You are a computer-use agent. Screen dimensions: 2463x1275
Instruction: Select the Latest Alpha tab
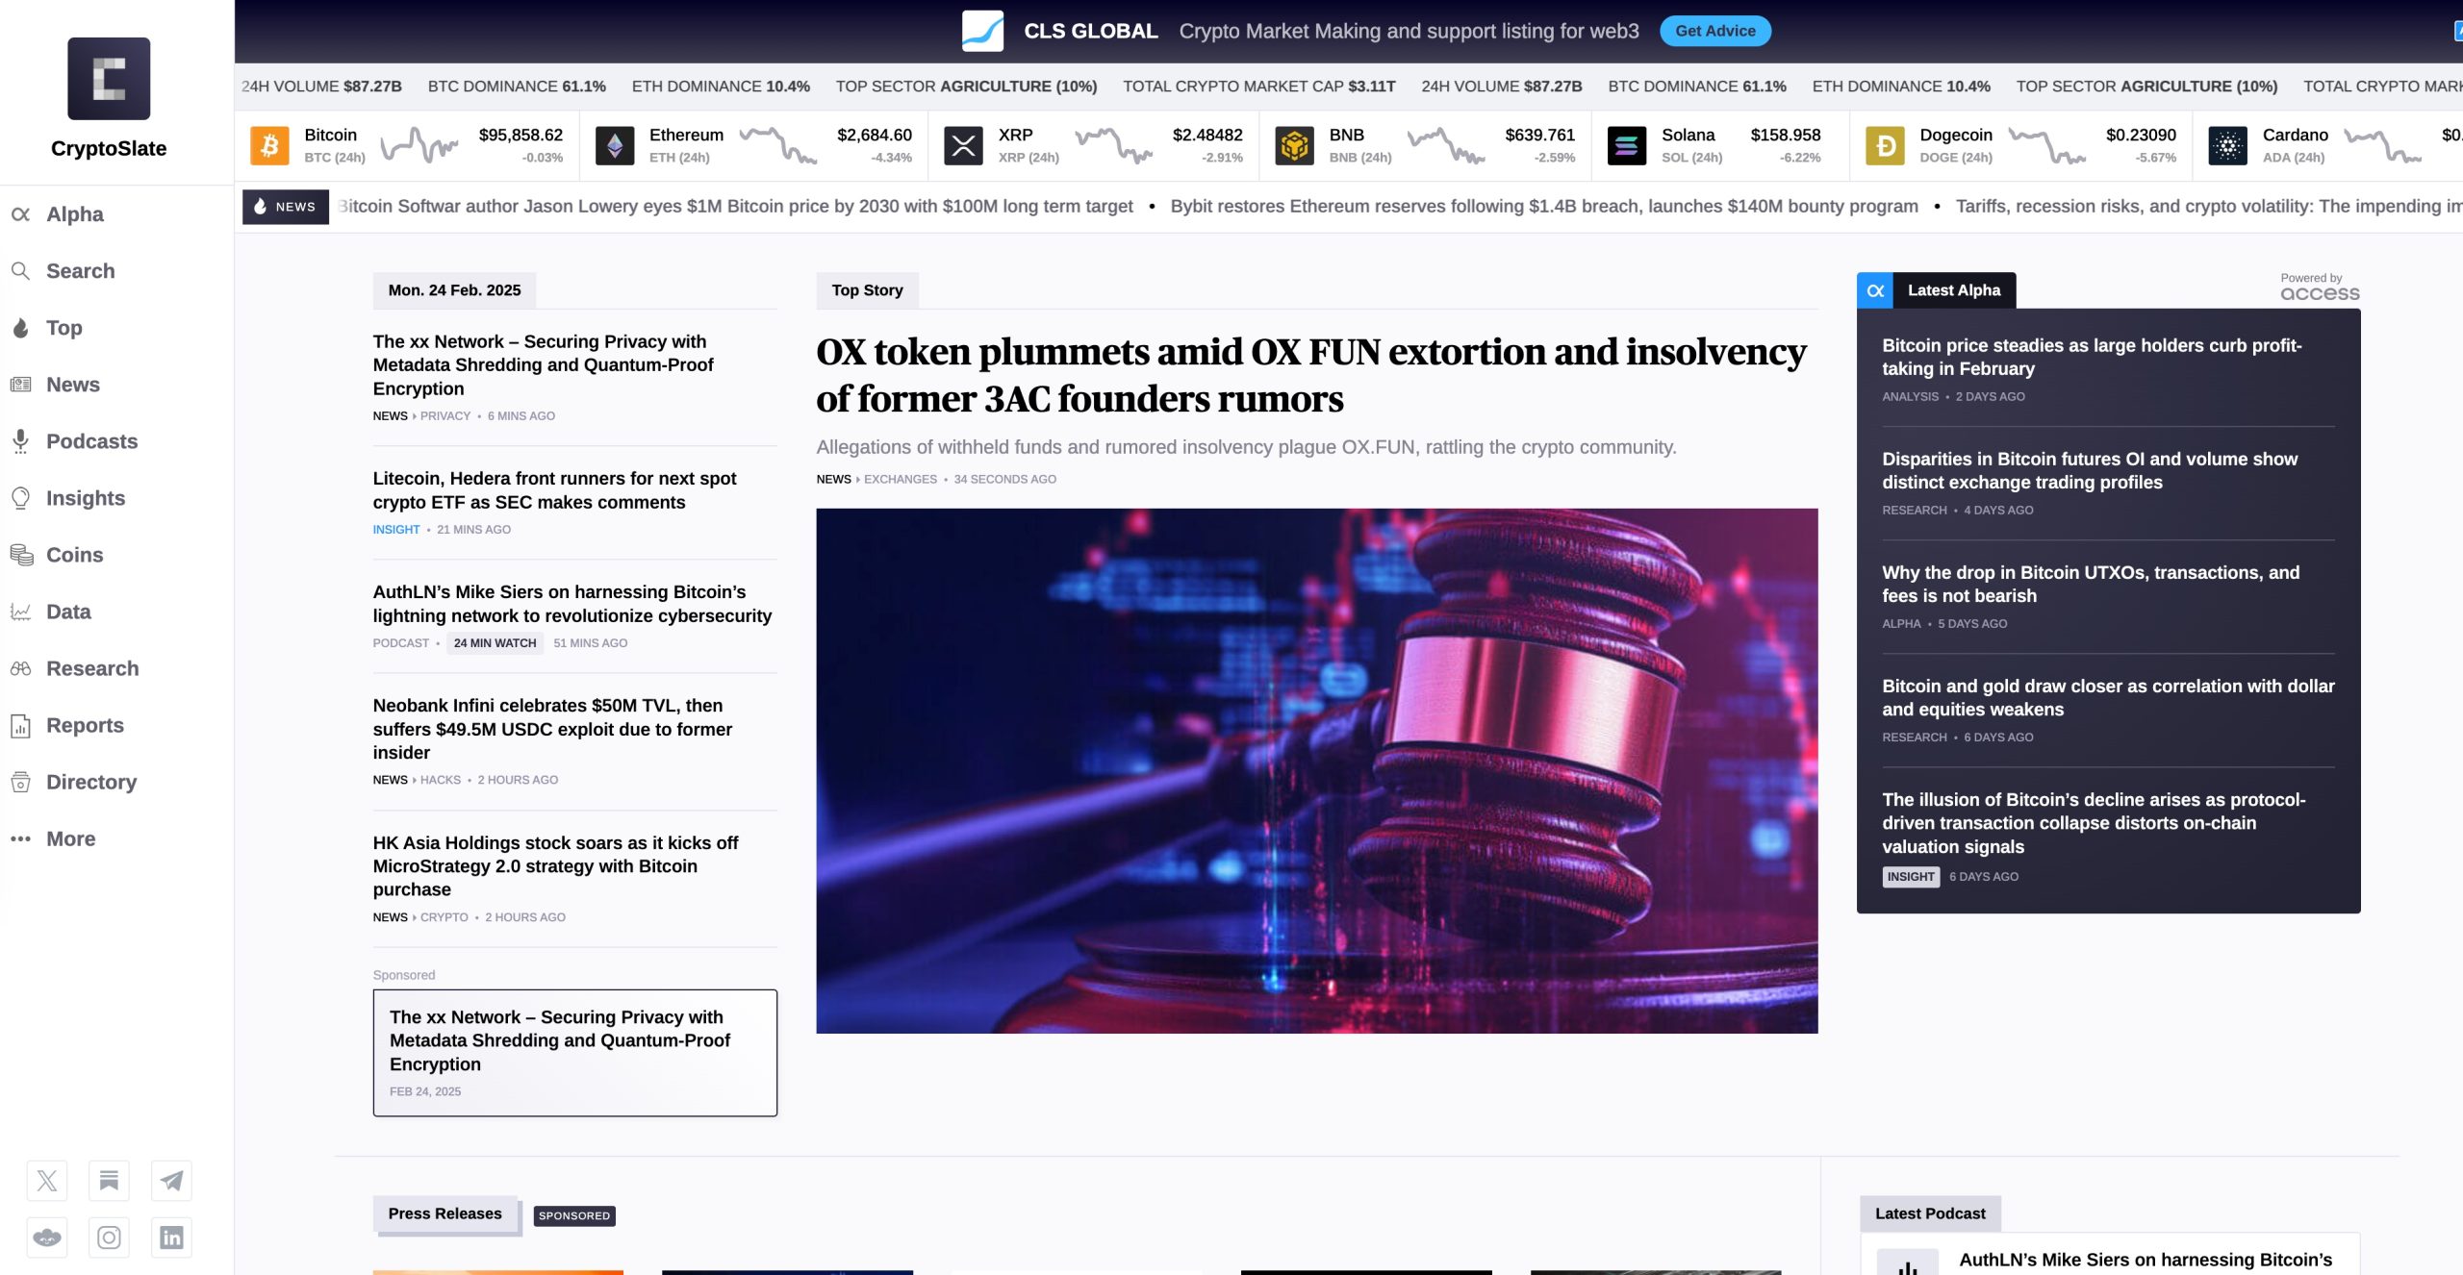[1954, 290]
